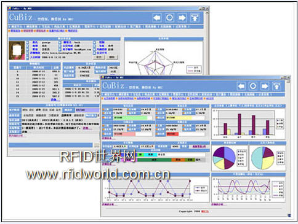Viewport: 298px width, 224px height.
Task: Click the green progress bar in front window
Action: [131, 118]
